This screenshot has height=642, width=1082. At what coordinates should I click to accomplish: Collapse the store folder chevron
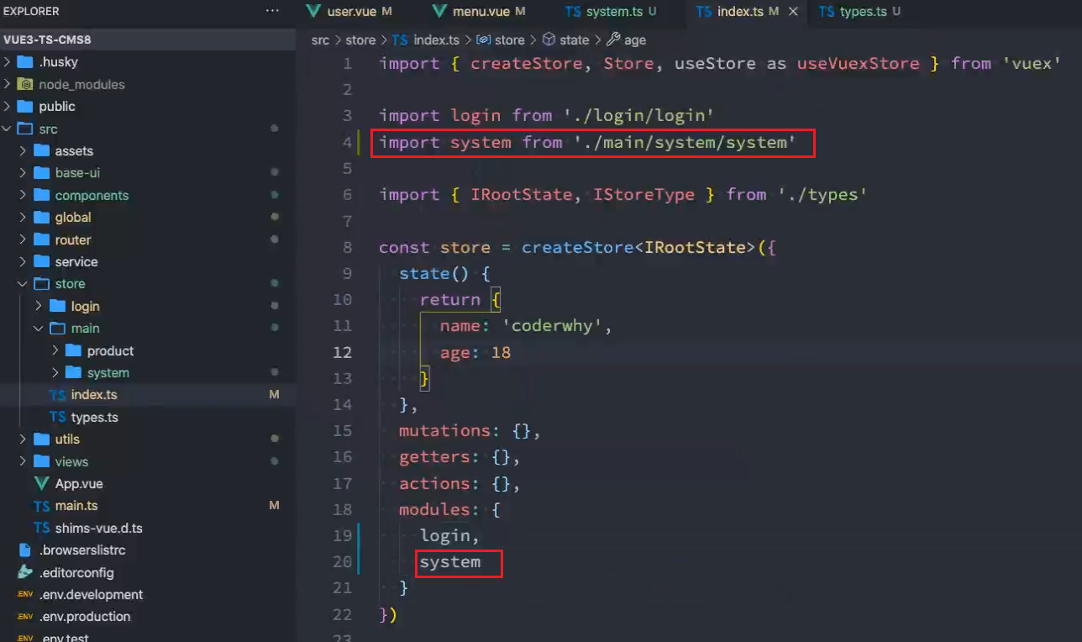[24, 284]
